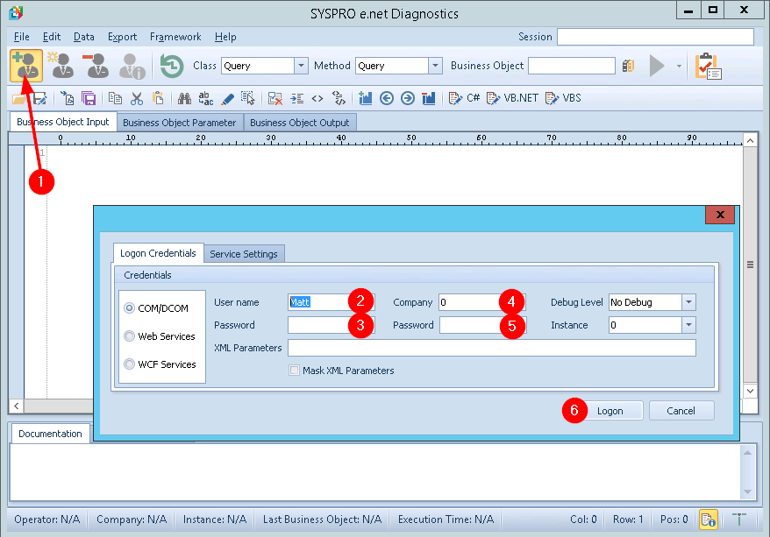Click the editor's scroll-down arrow
The height and width of the screenshot is (537, 770).
point(750,391)
